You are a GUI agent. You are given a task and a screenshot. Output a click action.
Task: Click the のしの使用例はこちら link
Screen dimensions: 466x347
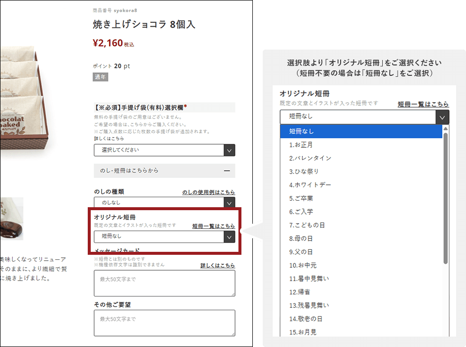click(208, 192)
